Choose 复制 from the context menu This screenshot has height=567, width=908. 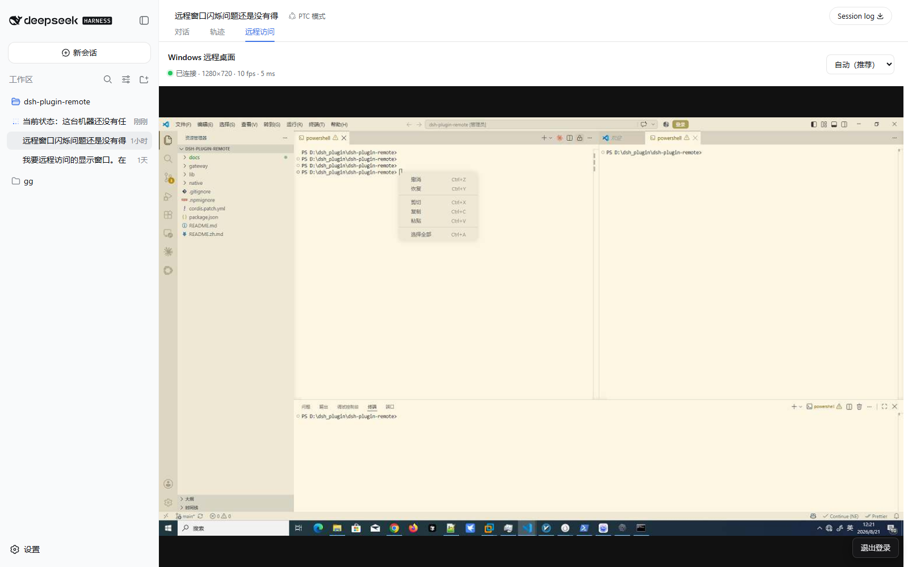[x=438, y=211]
